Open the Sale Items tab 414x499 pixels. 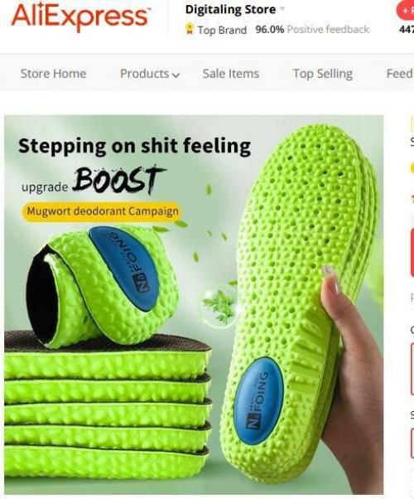point(231,74)
